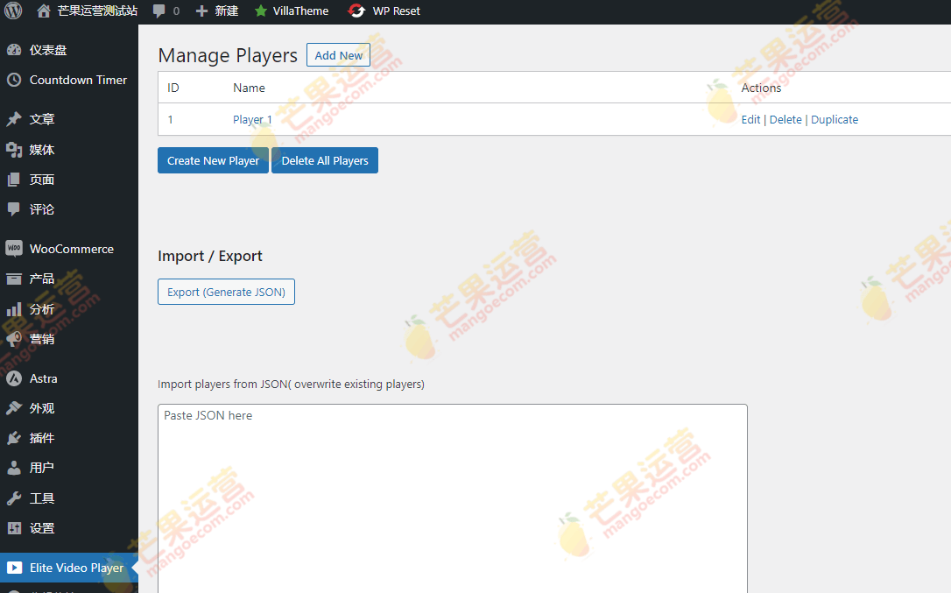Duplicate Player 1 using its Duplicate link
The height and width of the screenshot is (593, 951).
[834, 119]
